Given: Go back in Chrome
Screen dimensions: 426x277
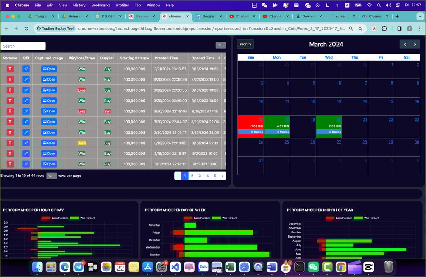Looking at the screenshot, I should [6, 28].
